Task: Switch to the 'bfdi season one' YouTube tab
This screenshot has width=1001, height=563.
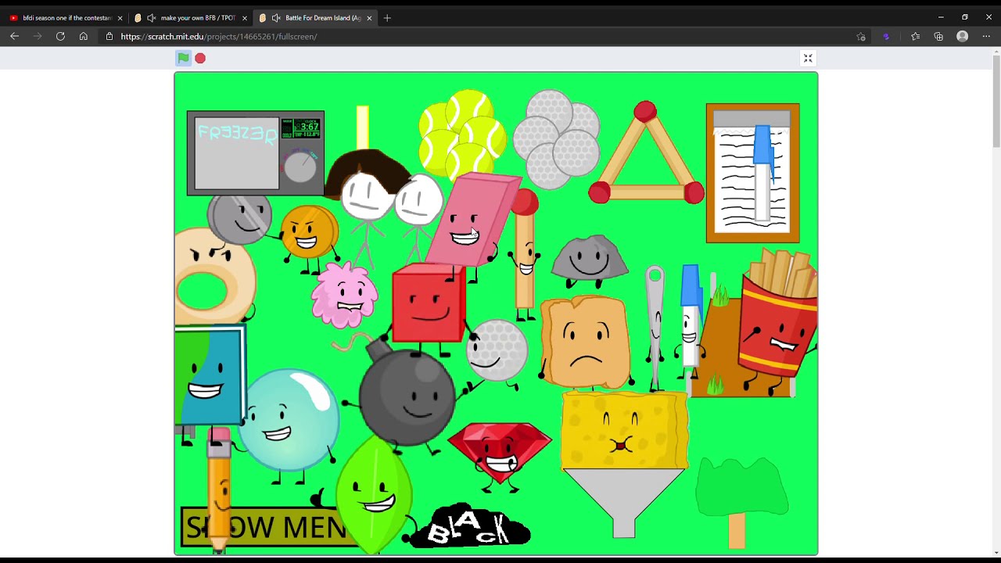Action: (66, 17)
